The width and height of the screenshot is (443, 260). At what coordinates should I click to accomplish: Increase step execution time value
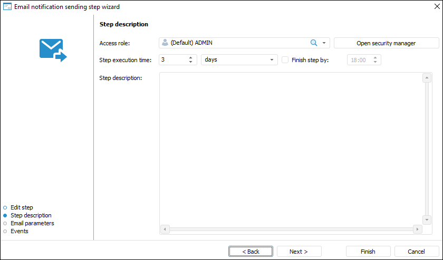[x=190, y=57]
